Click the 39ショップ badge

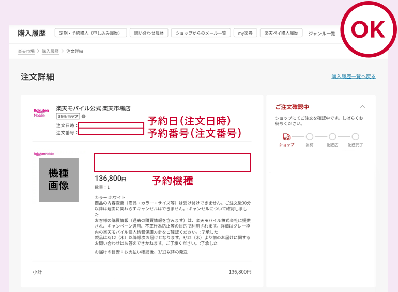tap(68, 116)
